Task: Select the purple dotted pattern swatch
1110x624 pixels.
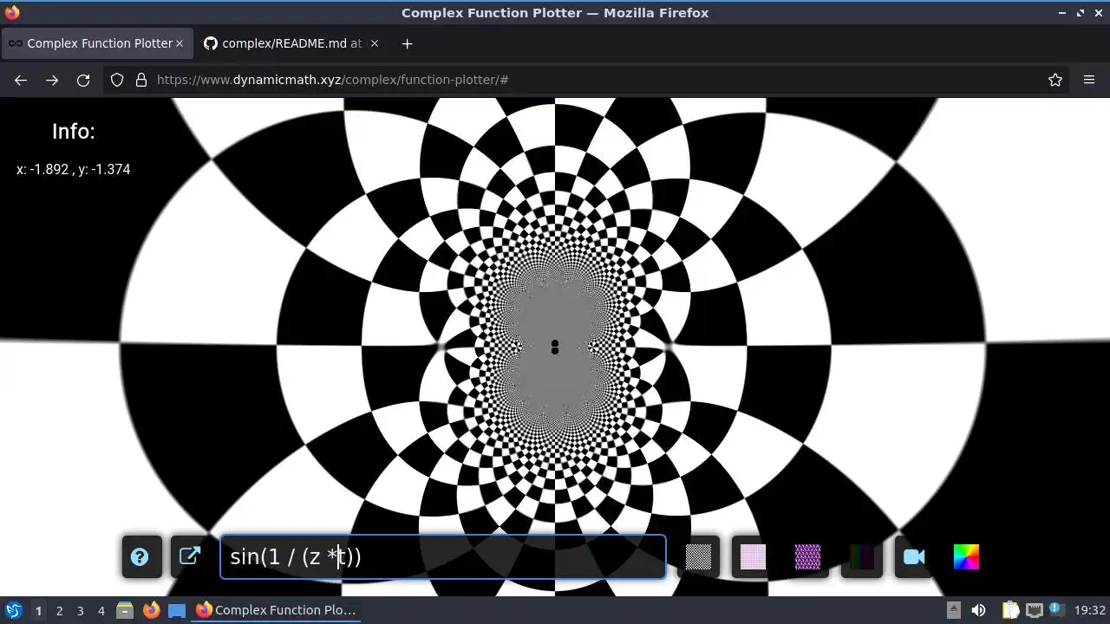Action: 807,556
